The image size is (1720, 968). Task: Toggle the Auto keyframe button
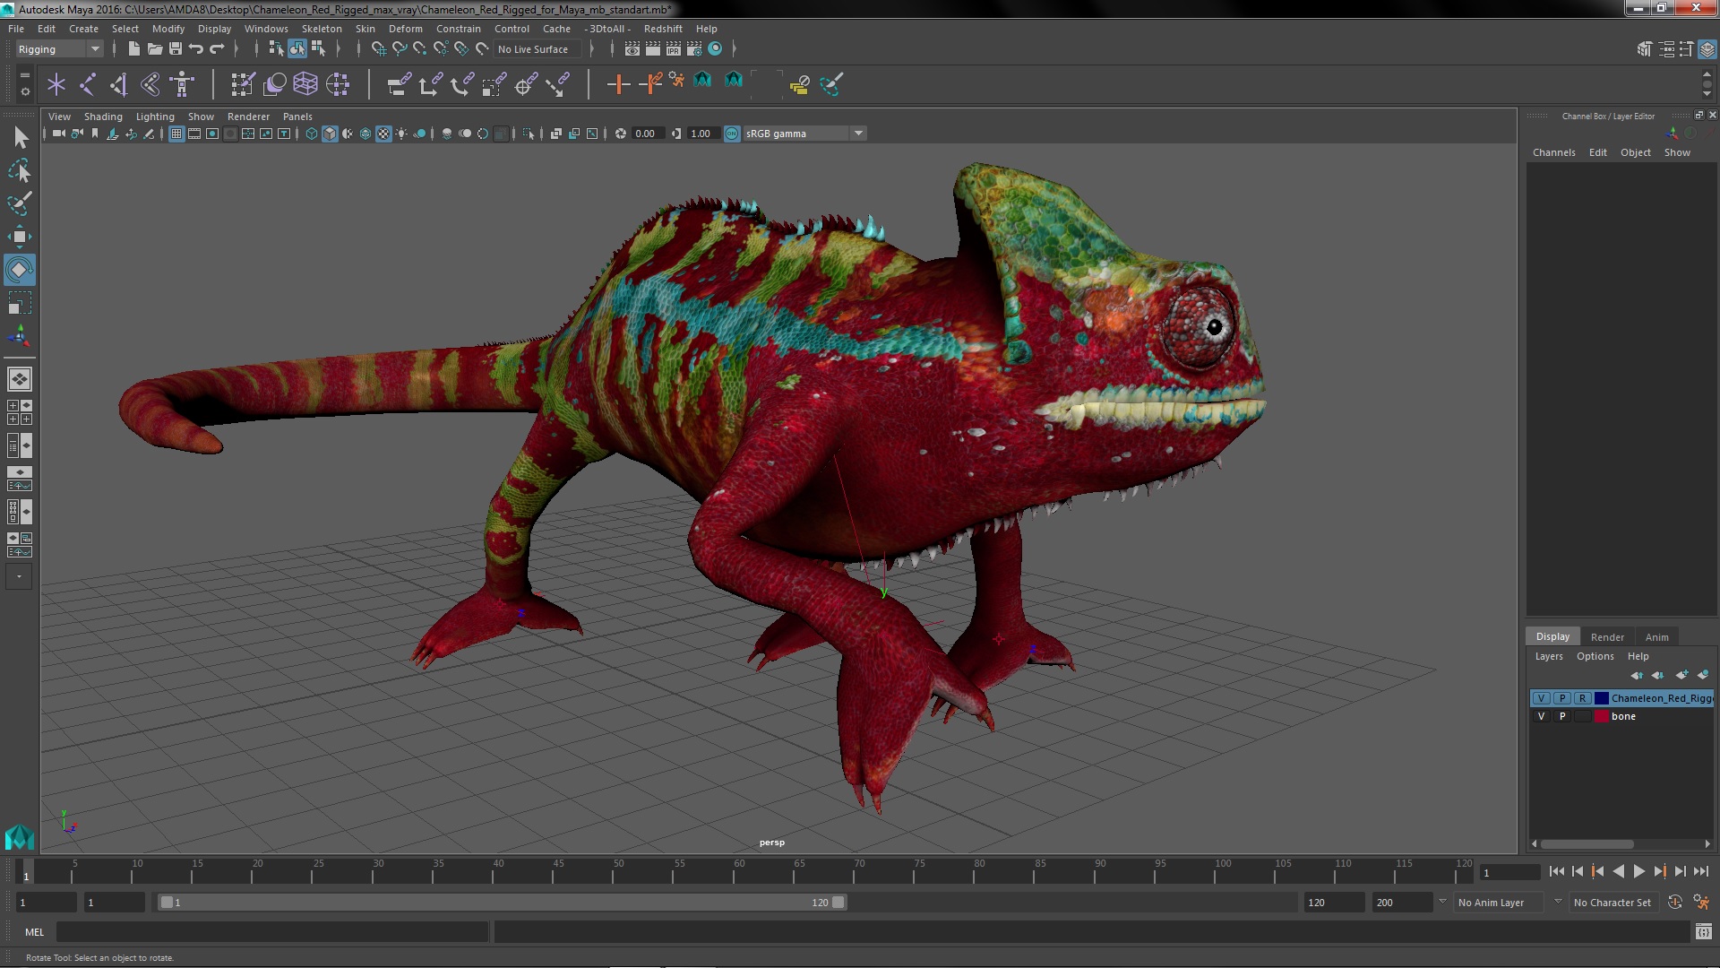point(1675,903)
